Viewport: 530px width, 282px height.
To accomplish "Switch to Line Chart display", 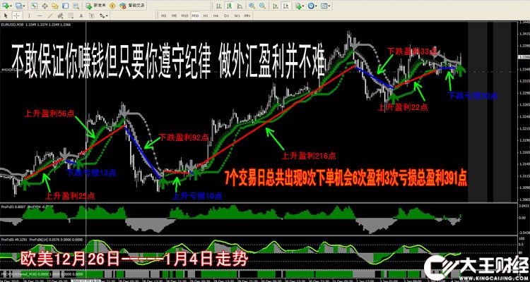I will 240,6.
